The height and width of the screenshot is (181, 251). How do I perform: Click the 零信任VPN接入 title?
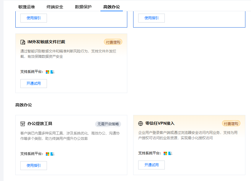(160, 123)
